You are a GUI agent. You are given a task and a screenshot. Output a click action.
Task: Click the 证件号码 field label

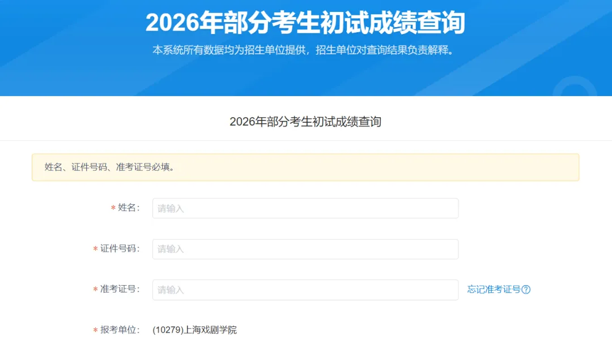120,248
